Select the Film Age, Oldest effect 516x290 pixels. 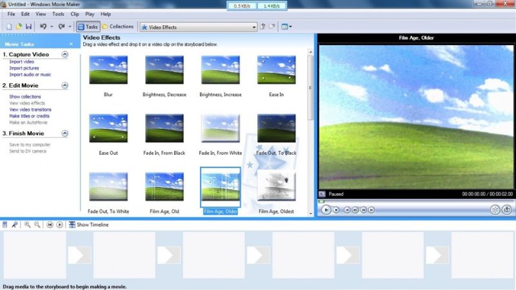[x=277, y=186]
